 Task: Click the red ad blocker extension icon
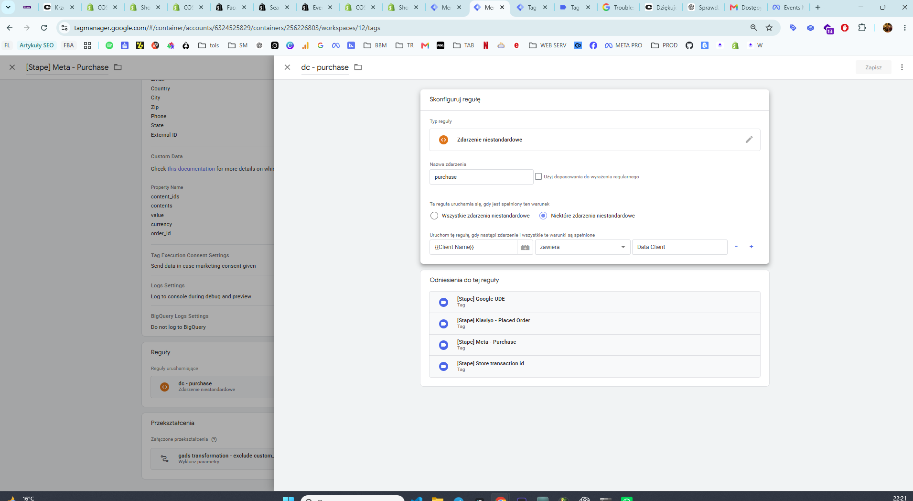tap(845, 28)
